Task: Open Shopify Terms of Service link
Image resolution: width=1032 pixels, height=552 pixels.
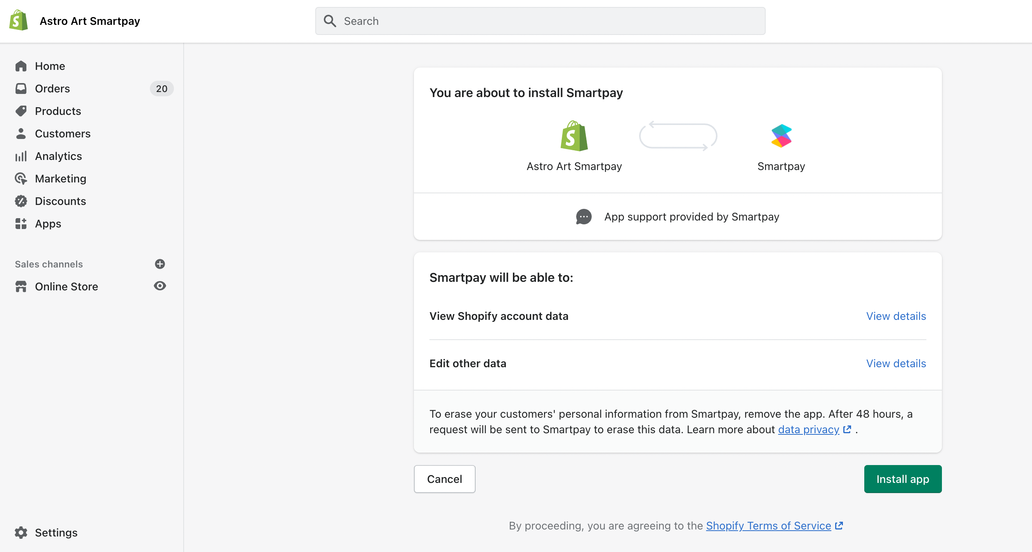Action: pos(768,526)
